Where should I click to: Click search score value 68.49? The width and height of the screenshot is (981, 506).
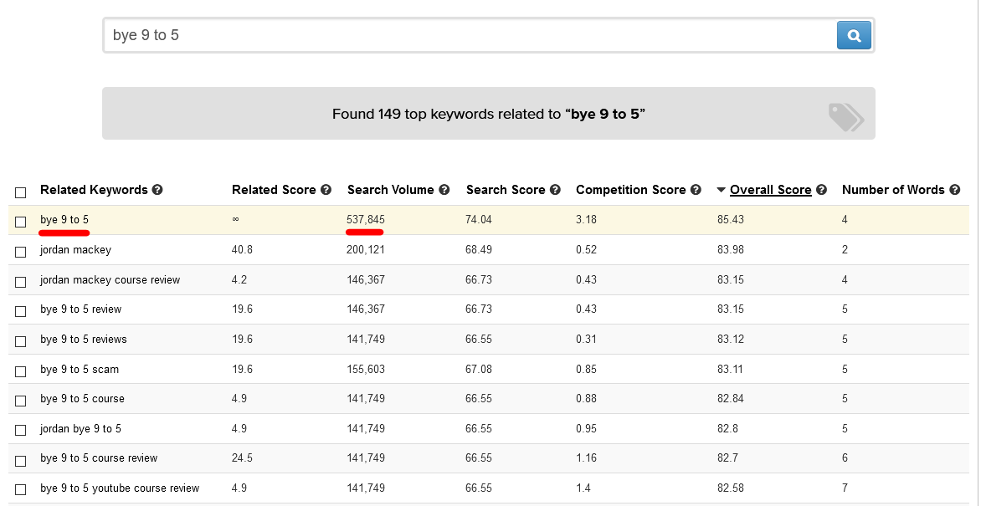pos(479,249)
